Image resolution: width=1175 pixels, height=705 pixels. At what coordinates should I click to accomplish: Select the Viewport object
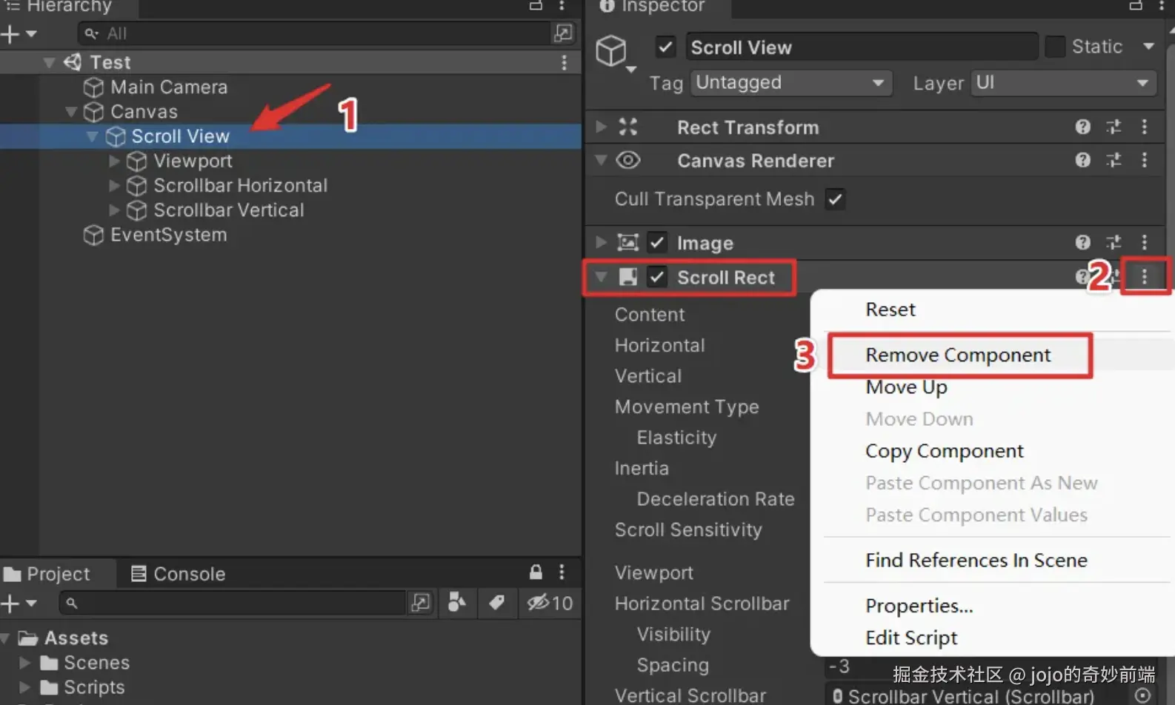(x=193, y=161)
